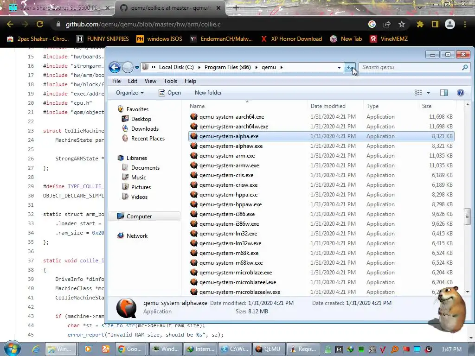Image resolution: width=475 pixels, height=356 pixels.
Task: Click the refresh button in Explorer address bar
Action: (350, 68)
